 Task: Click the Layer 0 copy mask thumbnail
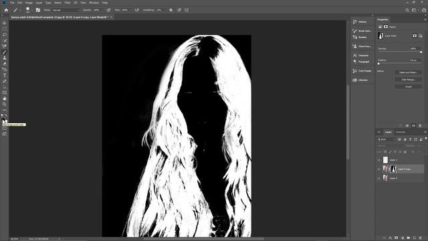tap(393, 169)
